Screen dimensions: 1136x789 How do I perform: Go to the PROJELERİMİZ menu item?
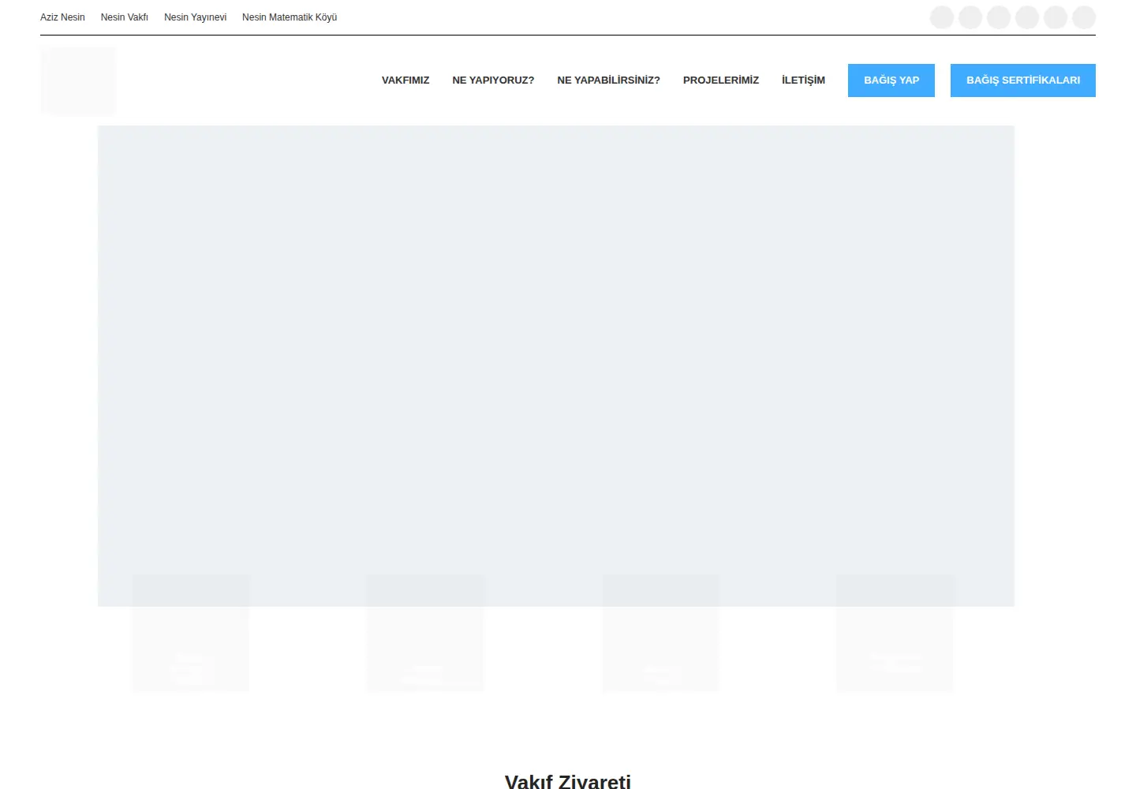click(x=721, y=80)
